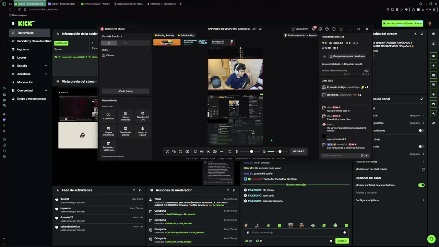Select the portrait phone layout in Vista de Studio
The image size is (439, 247).
coord(109,43)
